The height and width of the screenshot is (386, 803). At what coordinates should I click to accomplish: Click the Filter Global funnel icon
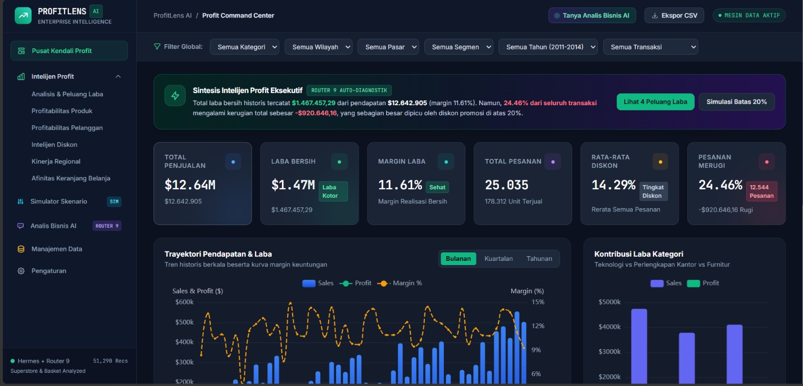point(157,47)
